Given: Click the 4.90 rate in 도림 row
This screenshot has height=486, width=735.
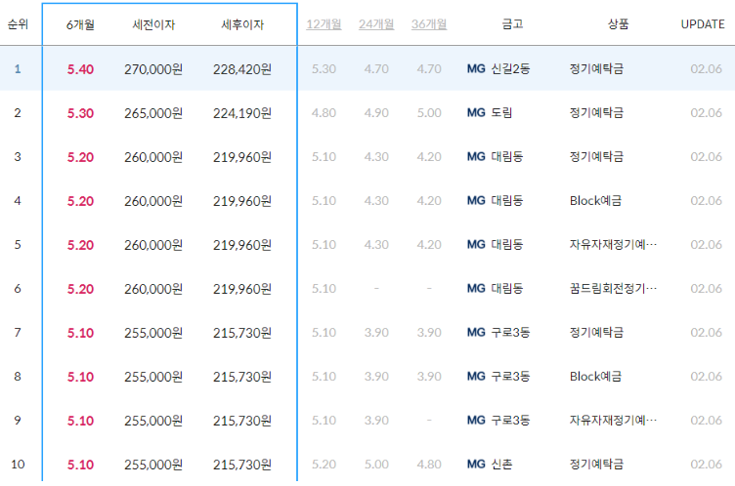Looking at the screenshot, I should click(x=376, y=113).
